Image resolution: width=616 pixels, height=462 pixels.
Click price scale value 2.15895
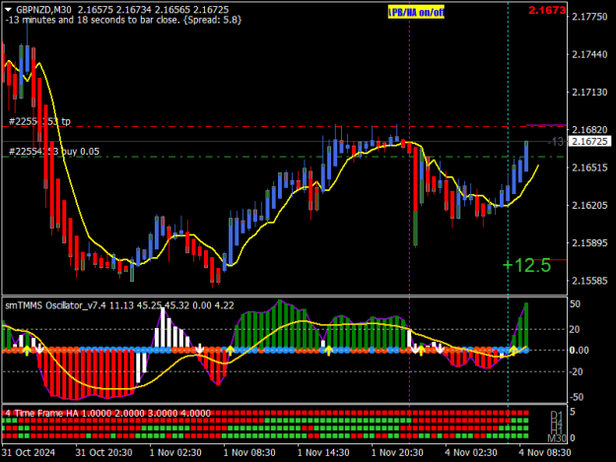pos(589,243)
